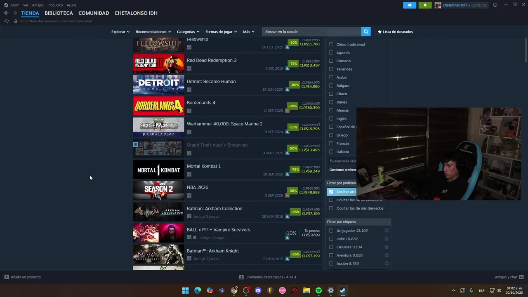Check the Coreano language filter
Screen dimensions: 528x297
coord(331,61)
